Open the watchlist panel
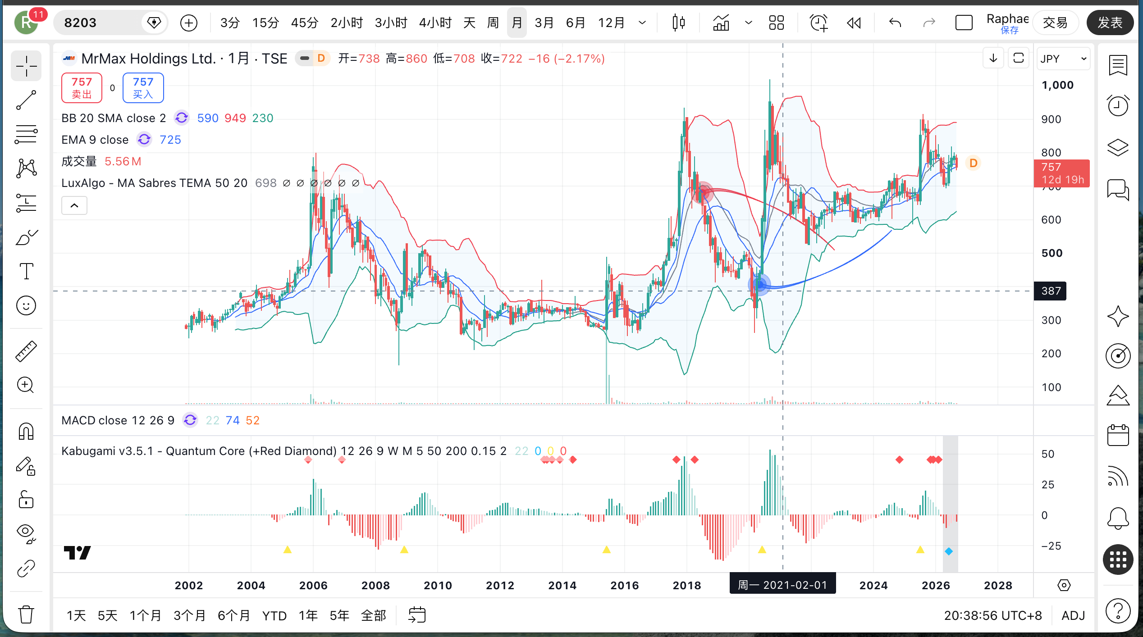The height and width of the screenshot is (637, 1143). pos(1118,66)
